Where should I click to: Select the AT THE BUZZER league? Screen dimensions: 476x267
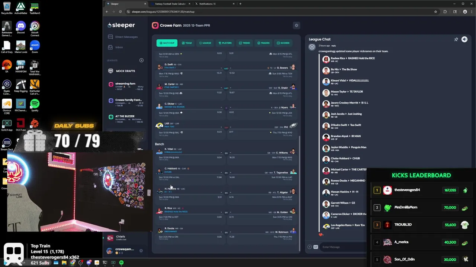coord(126,118)
